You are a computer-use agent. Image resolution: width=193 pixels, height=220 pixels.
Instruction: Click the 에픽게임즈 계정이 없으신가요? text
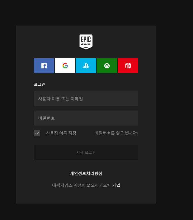click(x=80, y=185)
